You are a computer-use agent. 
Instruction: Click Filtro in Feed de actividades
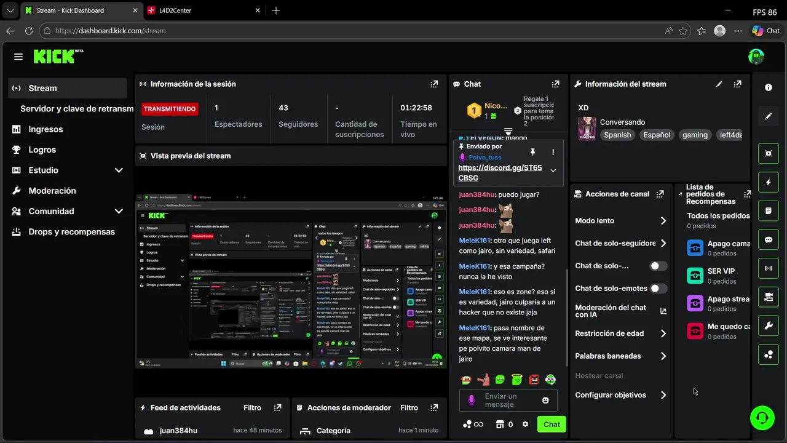[252, 407]
